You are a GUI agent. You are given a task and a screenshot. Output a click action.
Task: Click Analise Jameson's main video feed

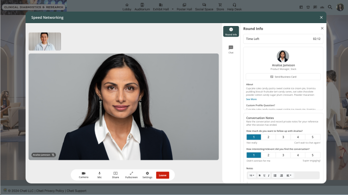tap(124, 106)
